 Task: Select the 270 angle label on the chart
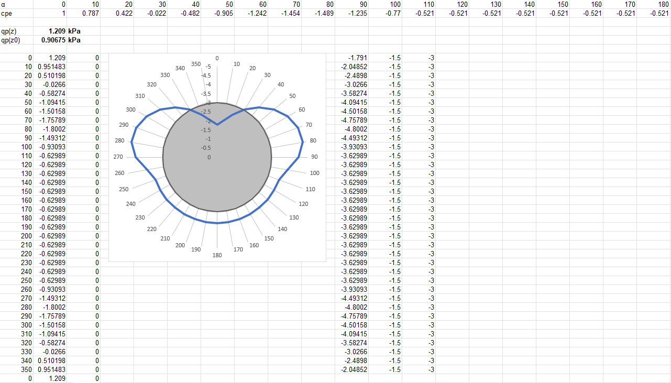[119, 157]
